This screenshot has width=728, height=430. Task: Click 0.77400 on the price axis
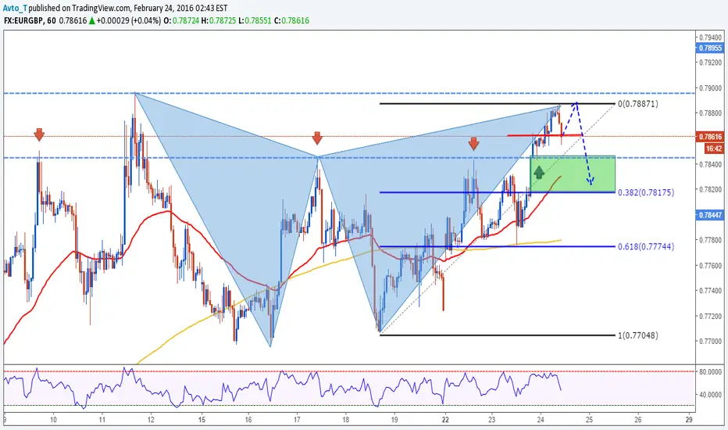(711, 291)
